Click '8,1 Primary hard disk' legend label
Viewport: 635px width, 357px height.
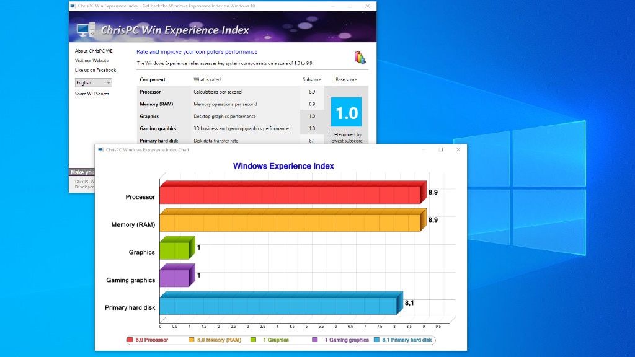click(x=407, y=340)
